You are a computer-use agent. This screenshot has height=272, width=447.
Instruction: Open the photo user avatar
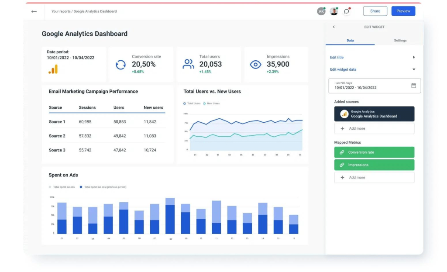tap(334, 11)
